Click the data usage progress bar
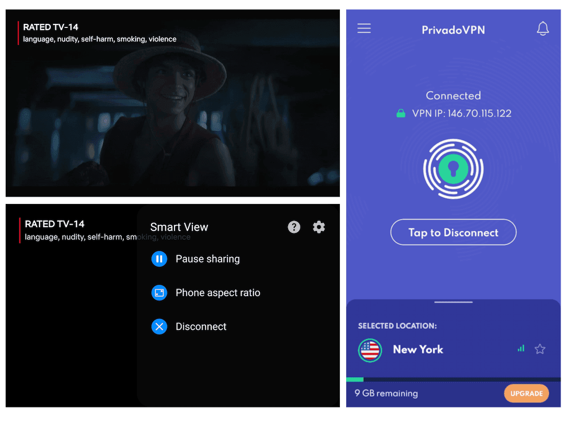 [453, 380]
